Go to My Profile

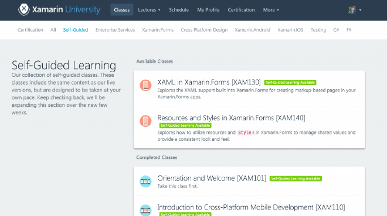[x=208, y=10]
